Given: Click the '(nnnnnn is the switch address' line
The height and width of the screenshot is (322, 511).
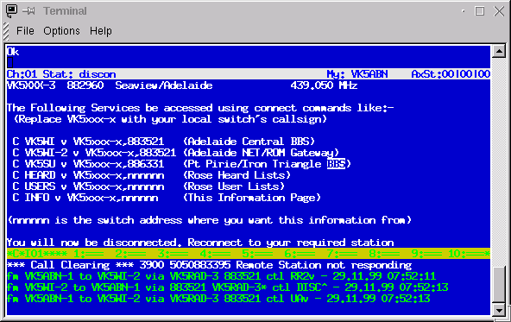Looking at the screenshot, I should pos(209,220).
